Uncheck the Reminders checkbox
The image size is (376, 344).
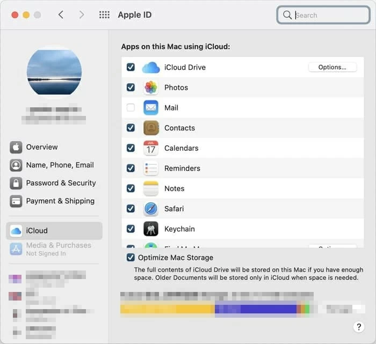click(131, 168)
